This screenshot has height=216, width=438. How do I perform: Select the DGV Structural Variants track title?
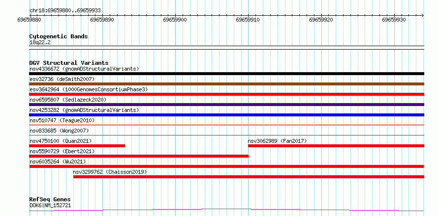pyautogui.click(x=69, y=63)
